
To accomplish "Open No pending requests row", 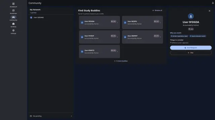I will (51, 116).
